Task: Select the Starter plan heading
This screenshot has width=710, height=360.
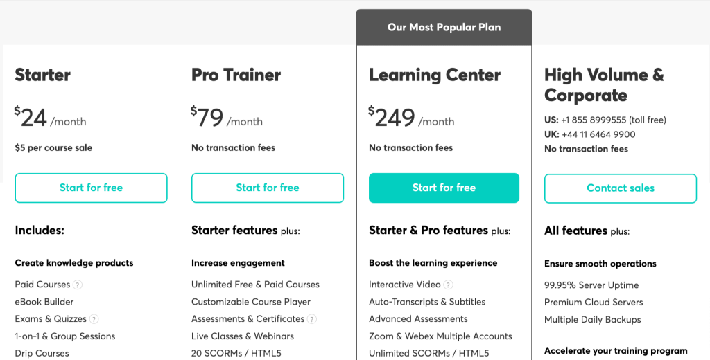Action: [43, 75]
